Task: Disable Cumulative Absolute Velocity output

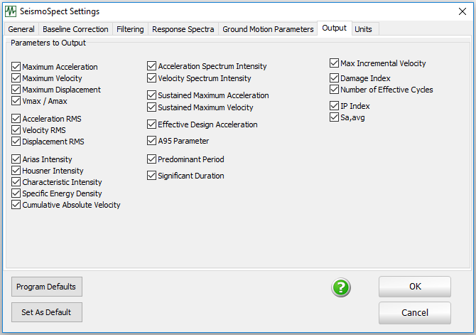Action: tap(16, 205)
